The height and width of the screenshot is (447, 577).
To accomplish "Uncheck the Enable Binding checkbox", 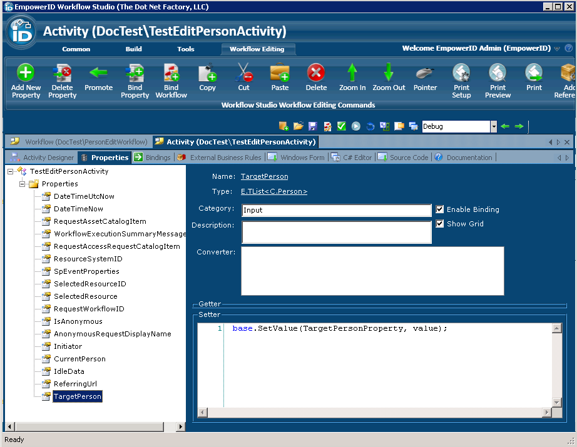I will tap(440, 210).
